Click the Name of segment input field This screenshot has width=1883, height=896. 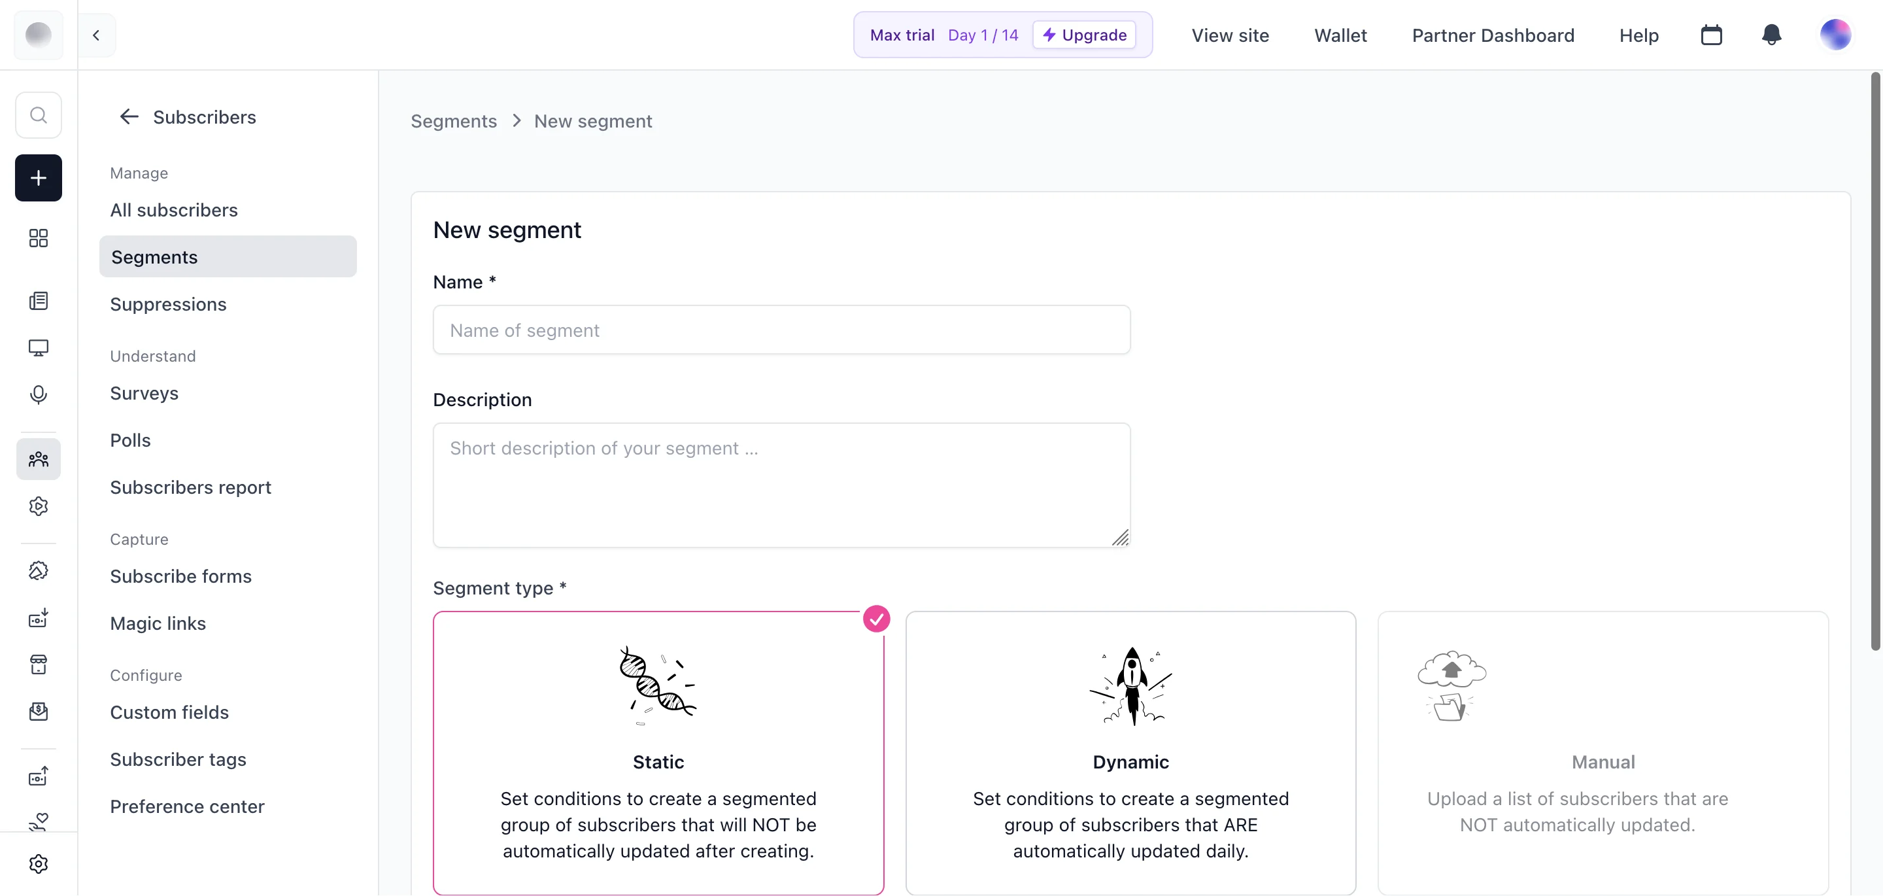(781, 330)
